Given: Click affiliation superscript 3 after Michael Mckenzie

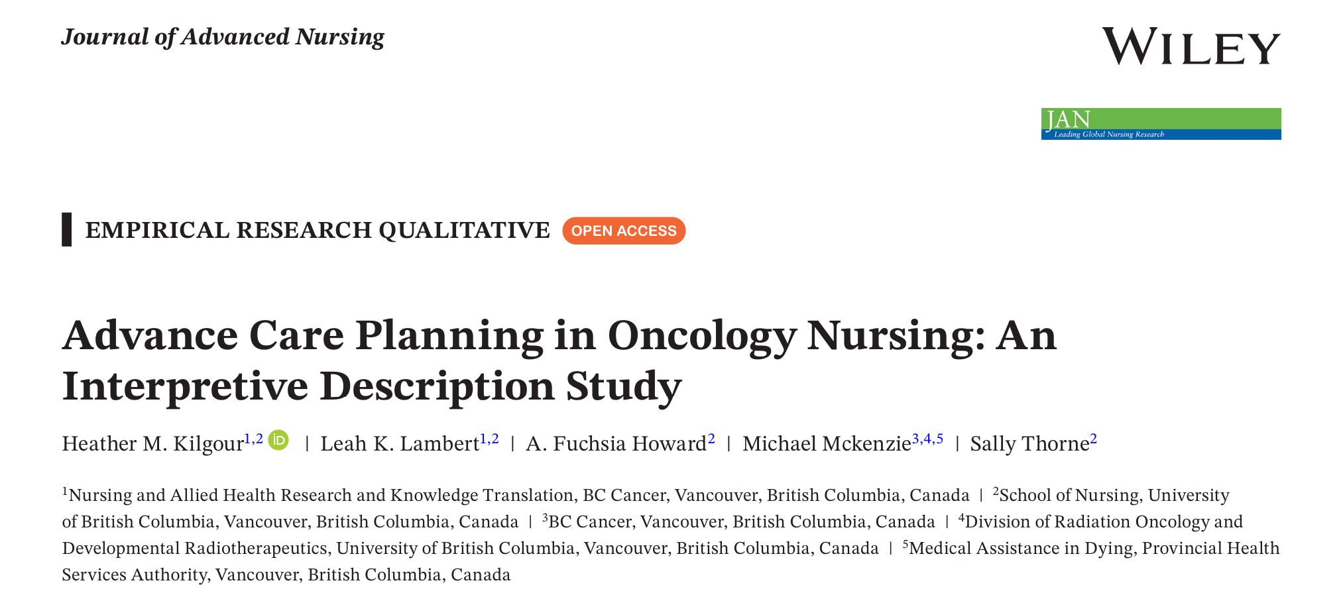Looking at the screenshot, I should [x=915, y=439].
